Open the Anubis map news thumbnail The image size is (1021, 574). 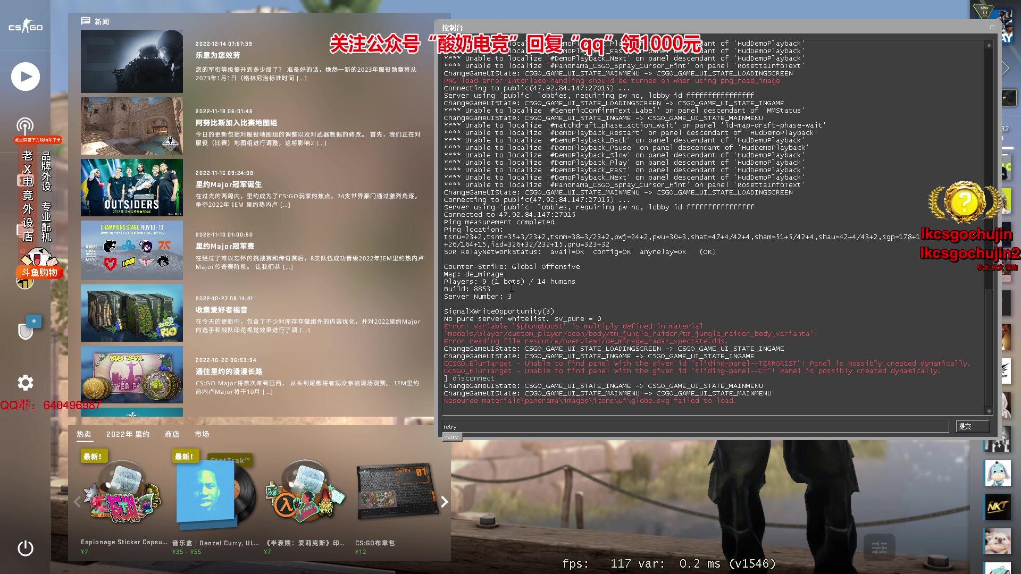coord(132,125)
